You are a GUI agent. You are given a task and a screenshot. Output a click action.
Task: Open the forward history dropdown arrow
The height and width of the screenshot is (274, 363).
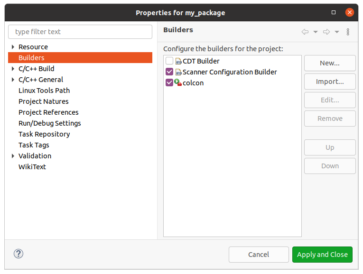pos(337,32)
